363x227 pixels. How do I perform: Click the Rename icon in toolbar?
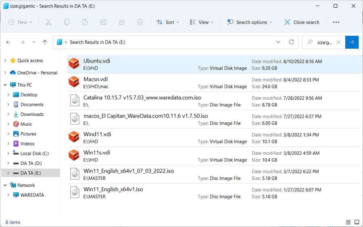[x=103, y=22]
